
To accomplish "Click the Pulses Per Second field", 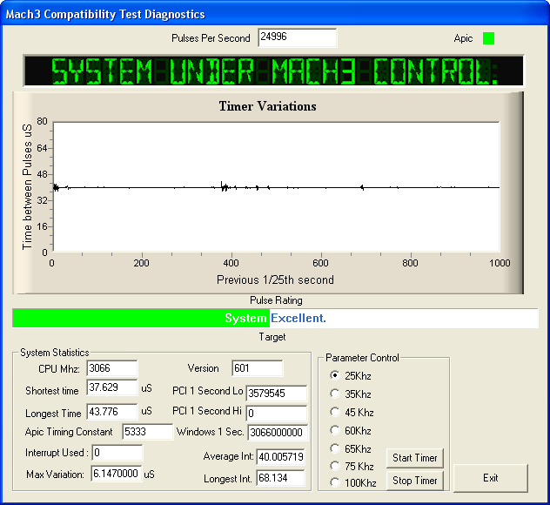I will coord(297,38).
